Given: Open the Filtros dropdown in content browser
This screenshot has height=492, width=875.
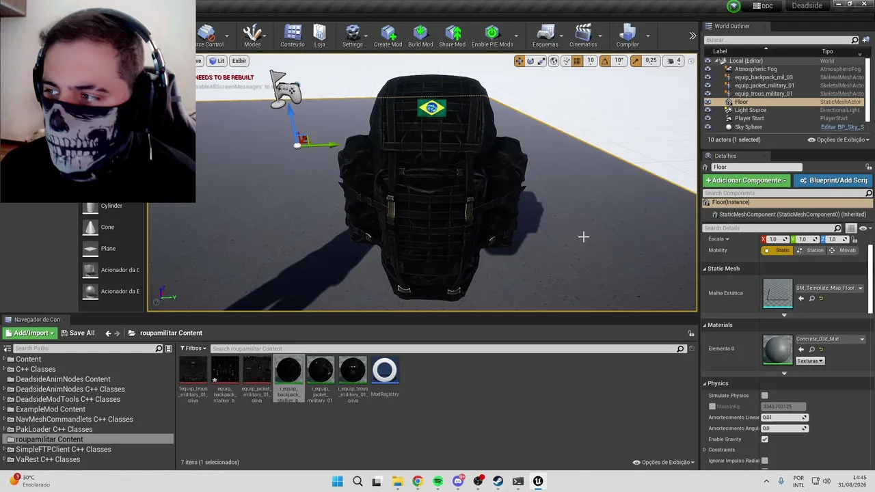Looking at the screenshot, I should tap(193, 348).
